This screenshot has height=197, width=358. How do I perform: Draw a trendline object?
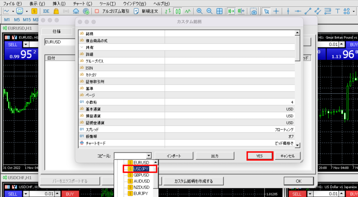(x=308, y=11)
